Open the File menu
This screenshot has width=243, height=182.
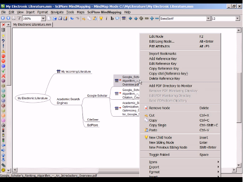pos(3,12)
